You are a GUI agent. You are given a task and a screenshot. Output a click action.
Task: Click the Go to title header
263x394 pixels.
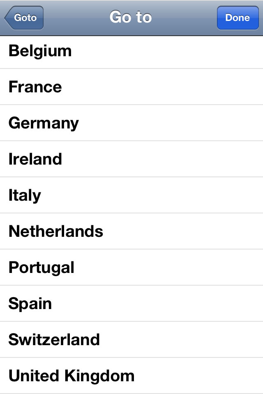(x=131, y=17)
